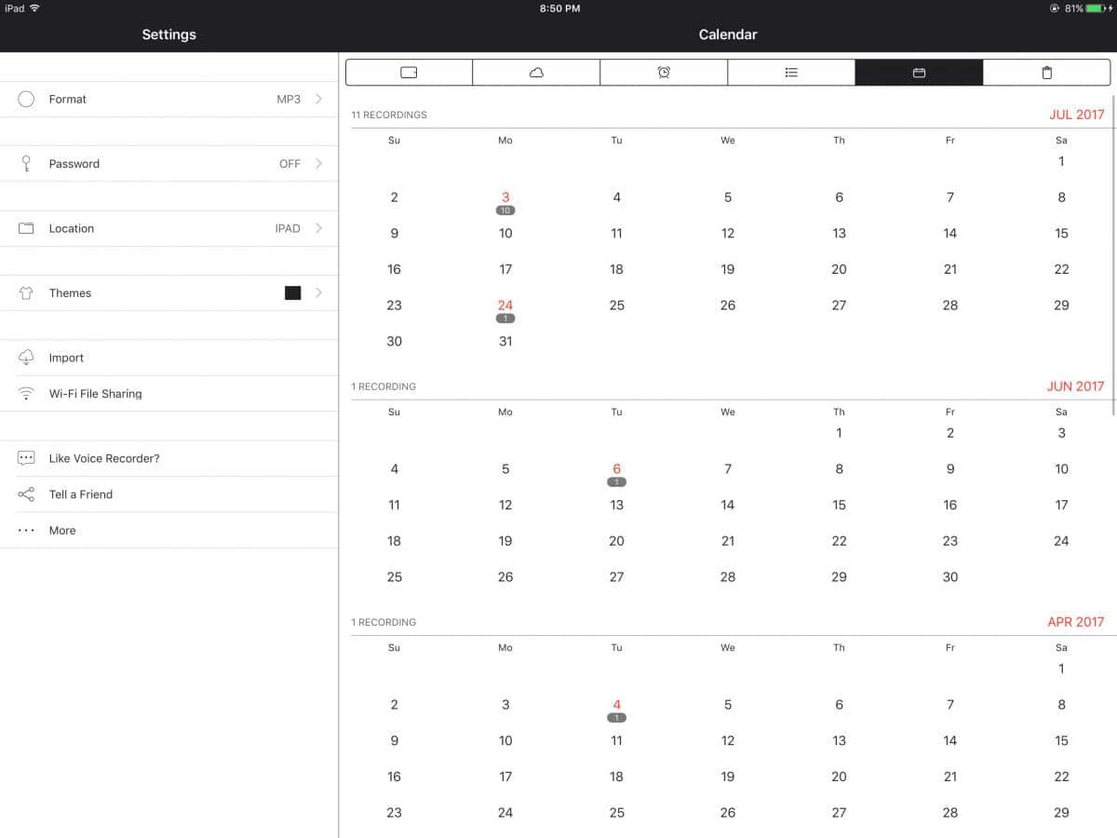Screen dimensions: 1117x838
Task: Expand the Format MP3 setting chevron
Action: pos(318,99)
